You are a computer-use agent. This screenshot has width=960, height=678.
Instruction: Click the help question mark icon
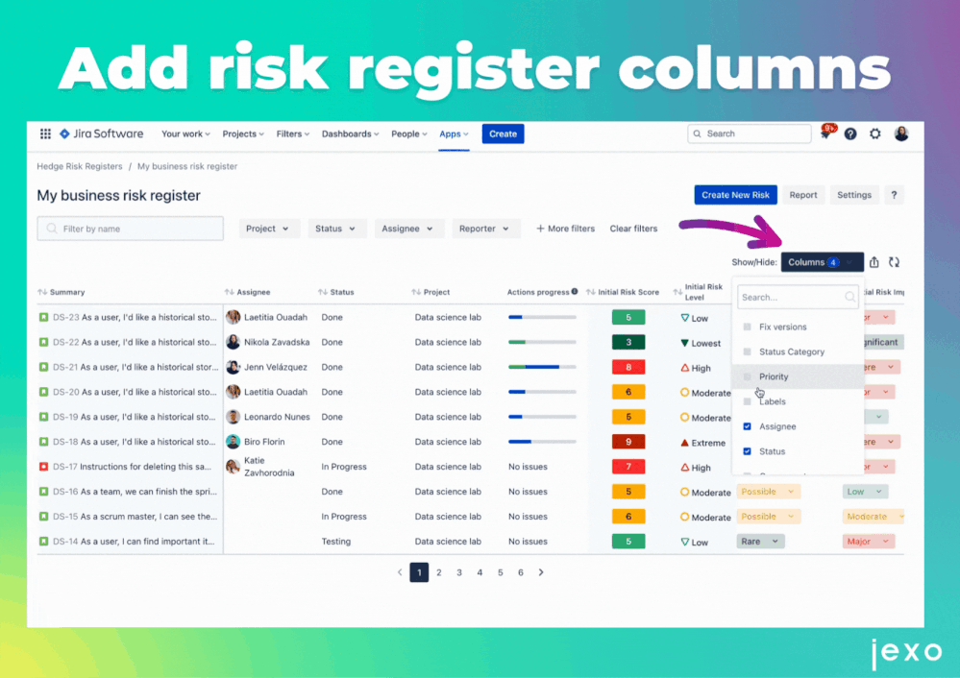pyautogui.click(x=850, y=133)
